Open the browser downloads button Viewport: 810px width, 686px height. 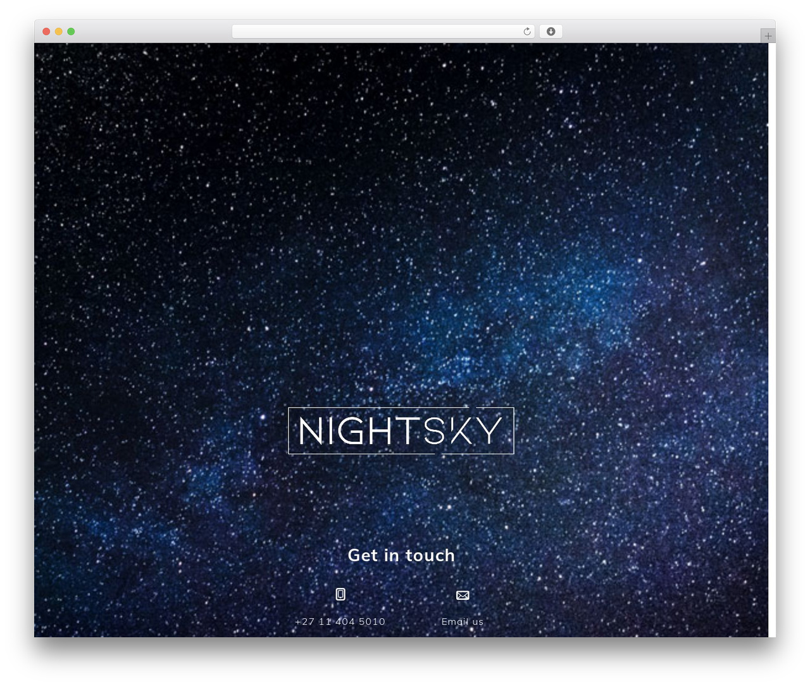point(551,32)
